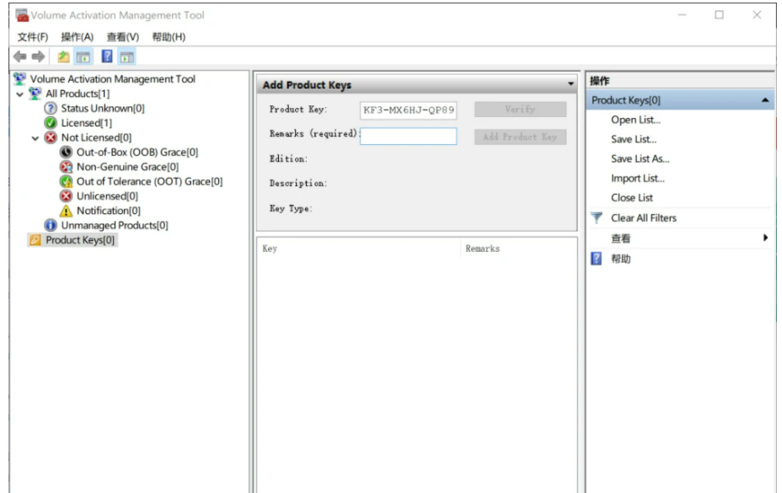Select Unlicensed[0] tree item
782x493 pixels.
107,196
